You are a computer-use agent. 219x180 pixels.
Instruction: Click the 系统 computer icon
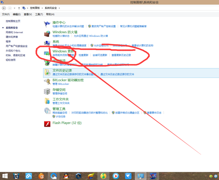(x=47, y=43)
